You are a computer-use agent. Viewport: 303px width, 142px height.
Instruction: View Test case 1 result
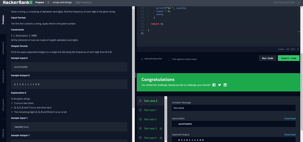coord(151,110)
